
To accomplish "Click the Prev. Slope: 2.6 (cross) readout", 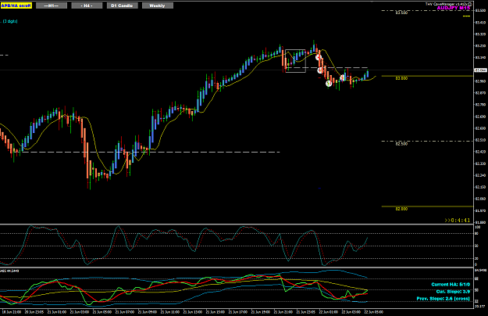I will [x=443, y=299].
